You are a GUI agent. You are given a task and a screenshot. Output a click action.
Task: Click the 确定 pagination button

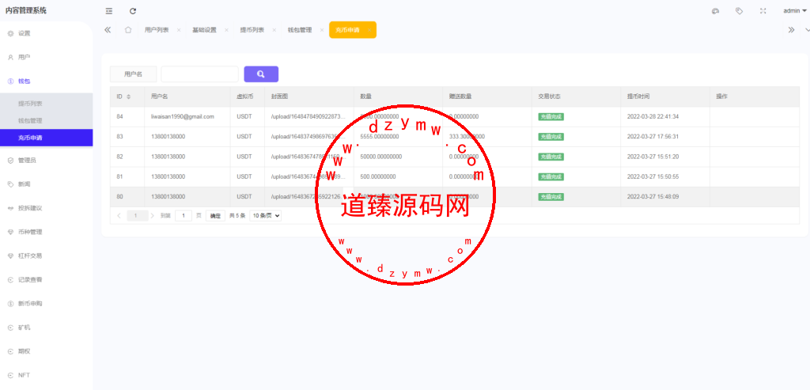[x=215, y=216]
